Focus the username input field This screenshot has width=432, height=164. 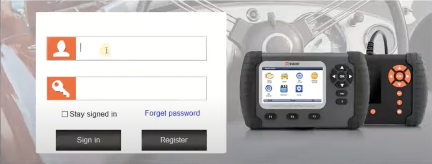[141, 48]
